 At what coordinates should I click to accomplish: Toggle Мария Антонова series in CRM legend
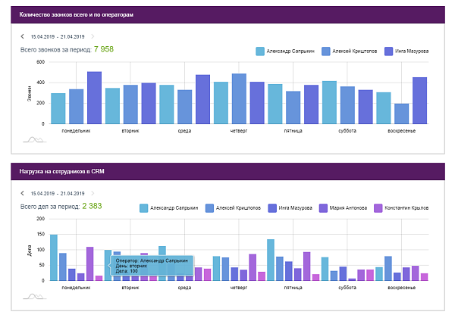[343, 208]
